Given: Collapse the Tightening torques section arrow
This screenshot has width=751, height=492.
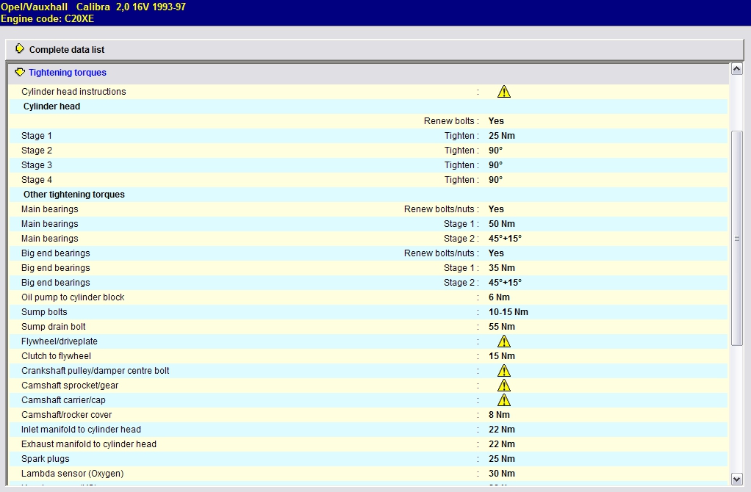Looking at the screenshot, I should tap(20, 72).
